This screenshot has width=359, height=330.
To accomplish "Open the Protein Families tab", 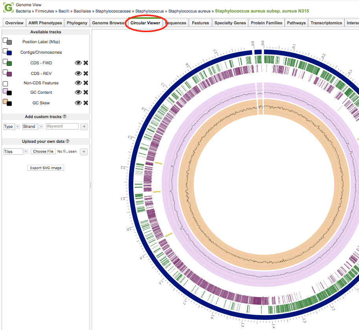I will (x=267, y=23).
